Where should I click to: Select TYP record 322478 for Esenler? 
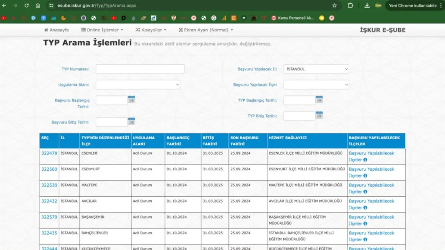point(49,153)
